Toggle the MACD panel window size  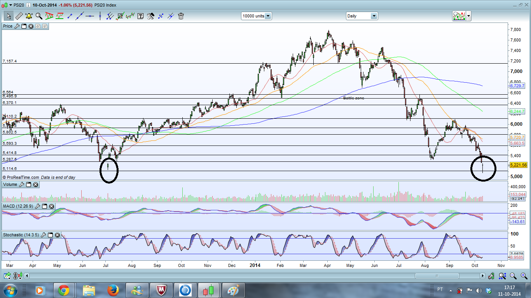[x=44, y=206]
